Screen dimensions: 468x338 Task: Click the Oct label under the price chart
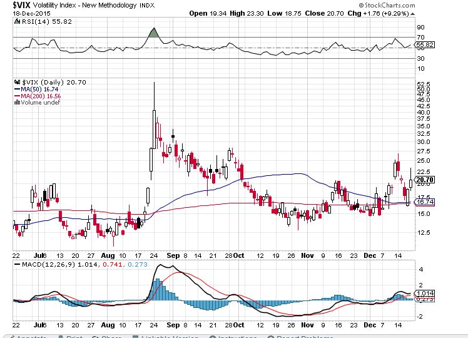tap(239, 255)
